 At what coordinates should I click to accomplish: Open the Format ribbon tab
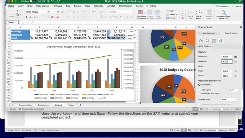point(139,6)
